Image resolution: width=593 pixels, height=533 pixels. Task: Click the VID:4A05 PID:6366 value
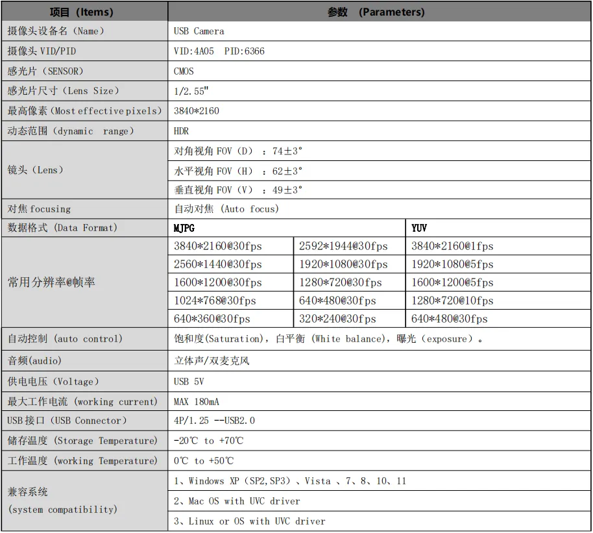219,51
